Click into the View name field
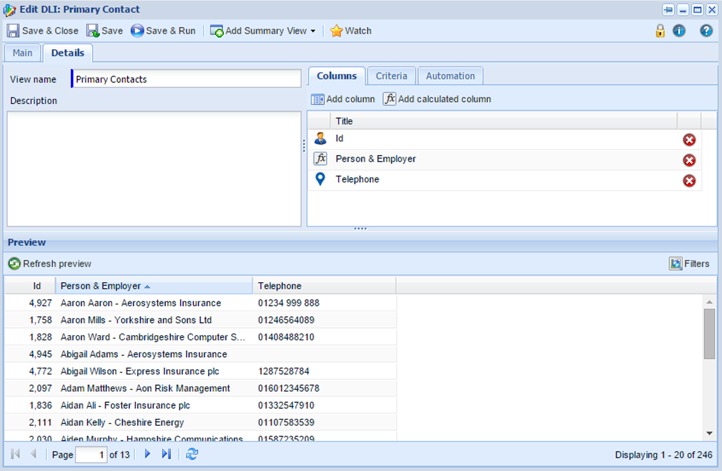 point(187,79)
